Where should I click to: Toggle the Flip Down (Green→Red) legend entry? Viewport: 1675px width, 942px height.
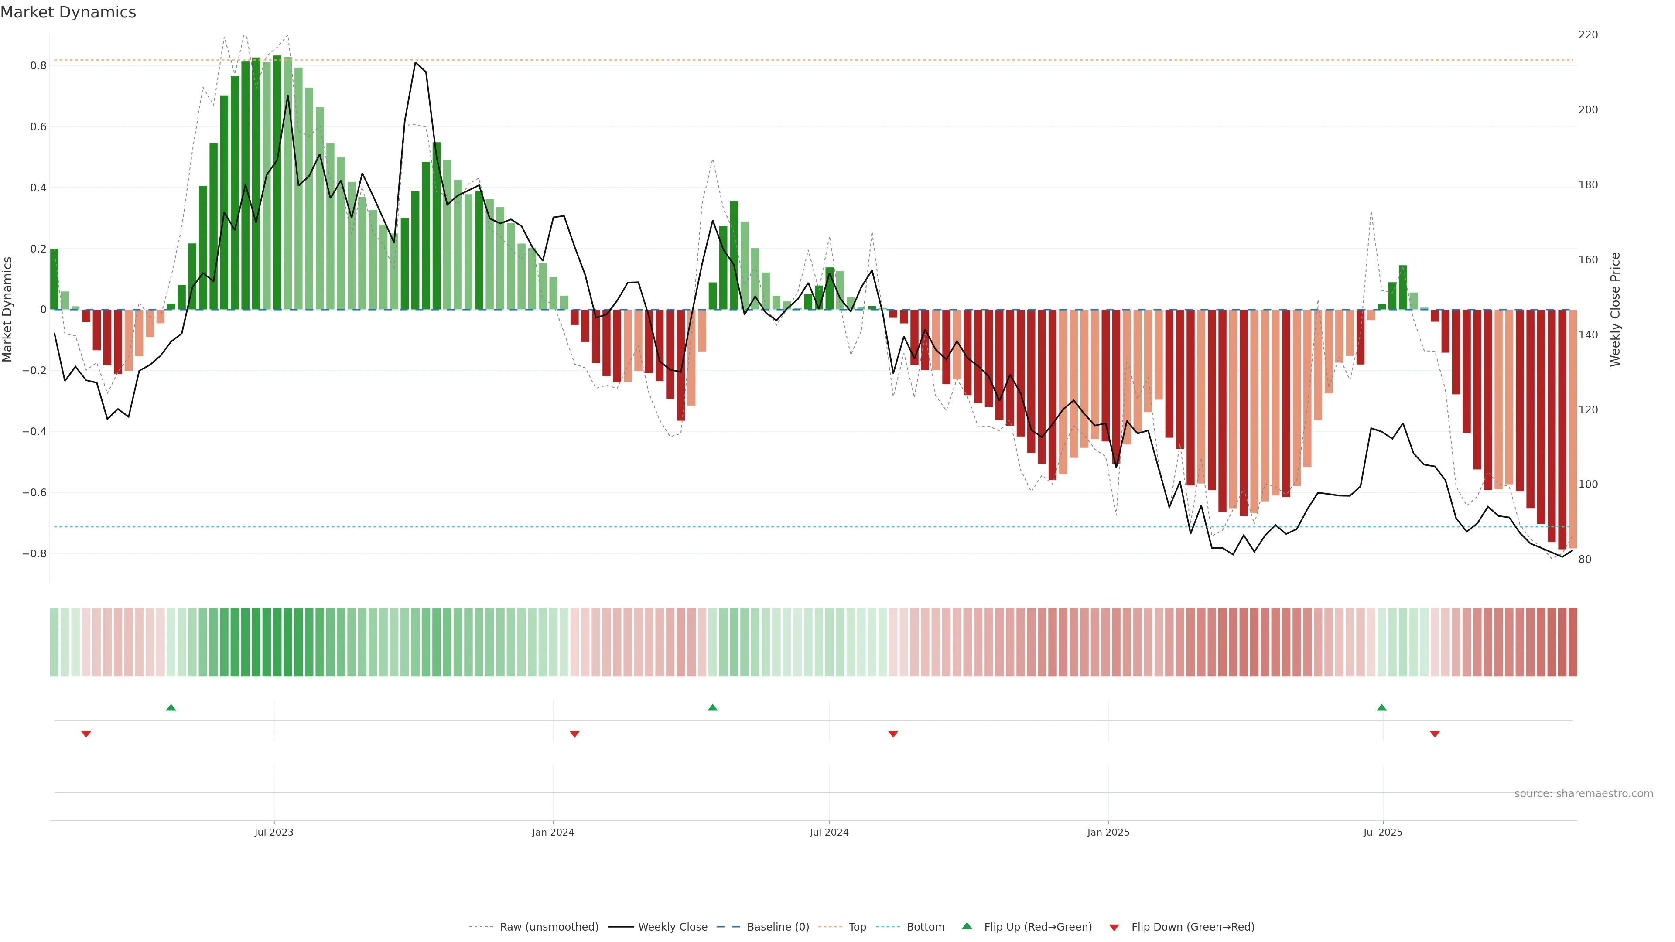(1193, 927)
